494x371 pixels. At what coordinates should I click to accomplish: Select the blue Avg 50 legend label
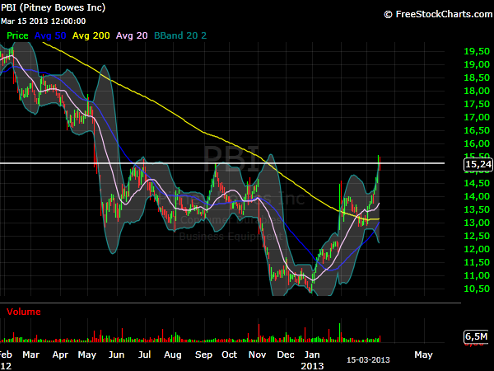50,35
